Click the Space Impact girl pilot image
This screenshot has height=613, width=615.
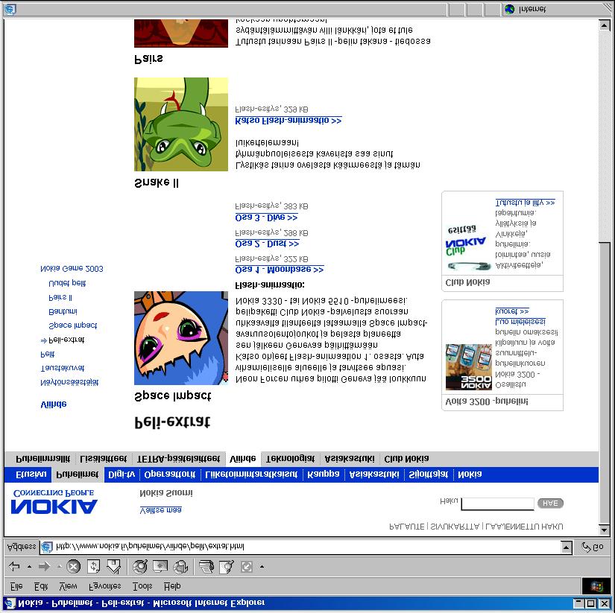181,338
